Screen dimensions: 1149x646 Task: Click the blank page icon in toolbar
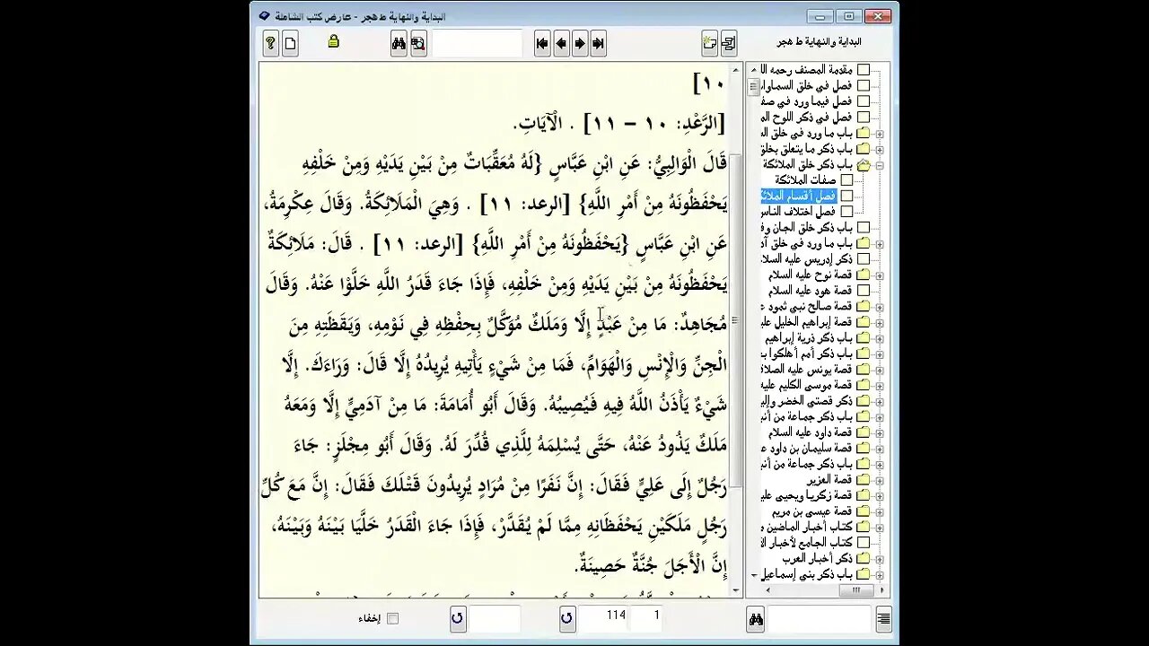click(x=290, y=43)
